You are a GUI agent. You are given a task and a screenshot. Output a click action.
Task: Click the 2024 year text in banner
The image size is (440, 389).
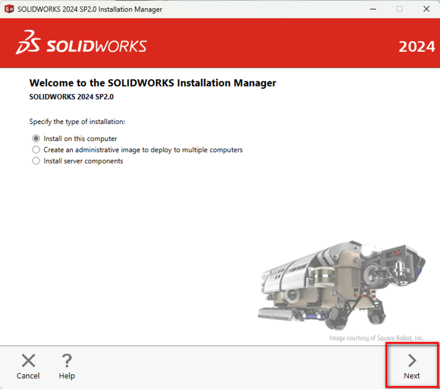click(x=417, y=47)
